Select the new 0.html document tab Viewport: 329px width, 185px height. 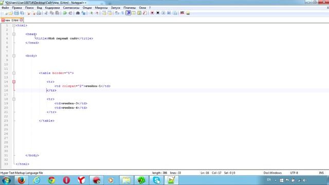(11, 21)
